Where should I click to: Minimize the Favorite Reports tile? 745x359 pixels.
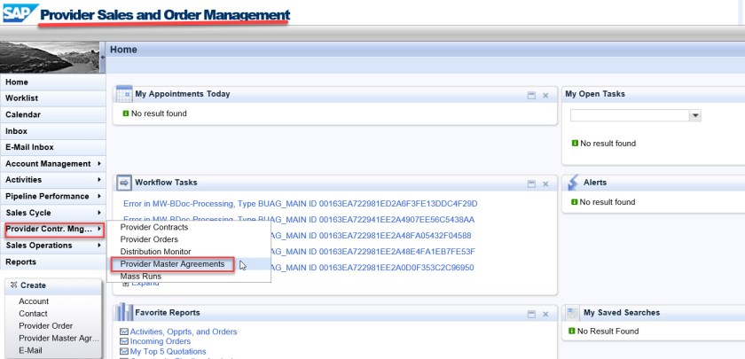[531, 314]
